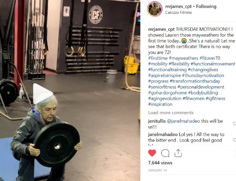Open the comment speech bubble icon

[165, 153]
